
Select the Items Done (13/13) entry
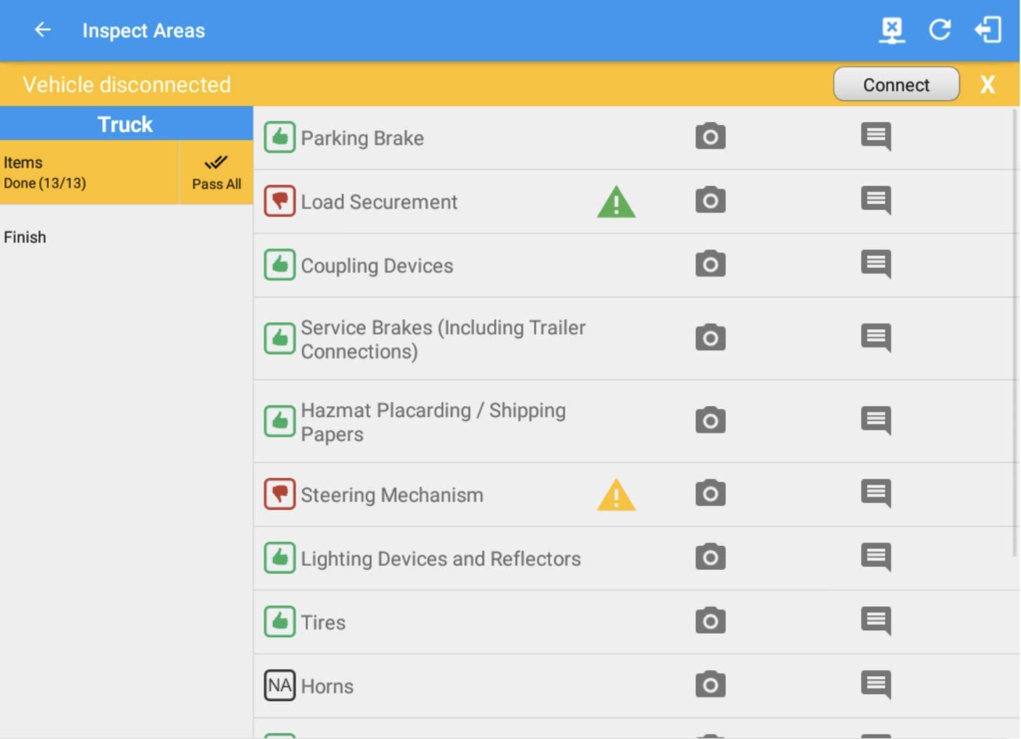90,172
